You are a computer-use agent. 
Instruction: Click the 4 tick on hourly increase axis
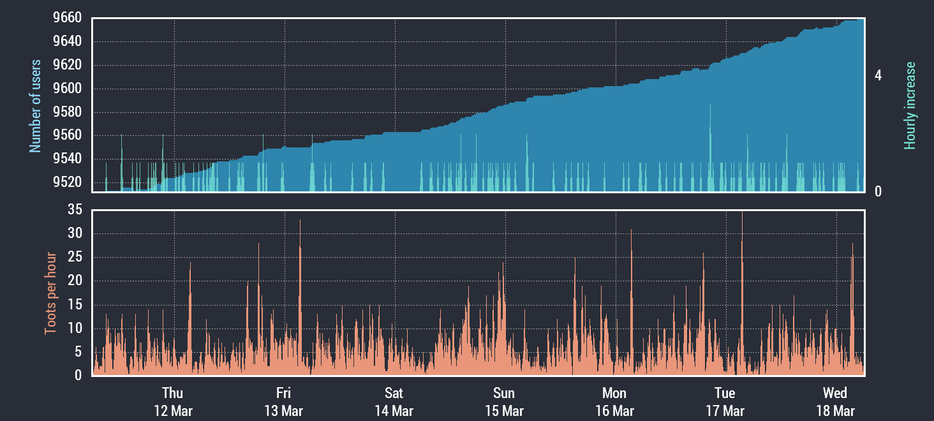point(878,76)
